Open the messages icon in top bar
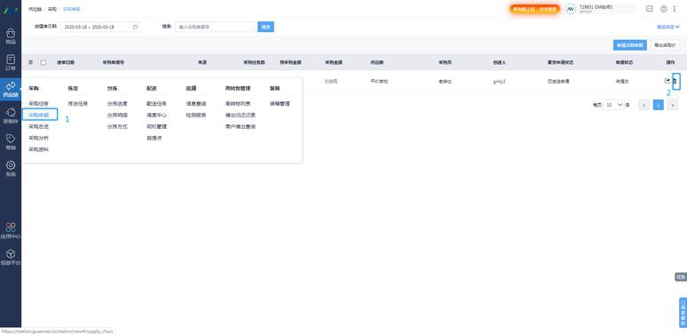The width and height of the screenshot is (687, 335). click(650, 9)
